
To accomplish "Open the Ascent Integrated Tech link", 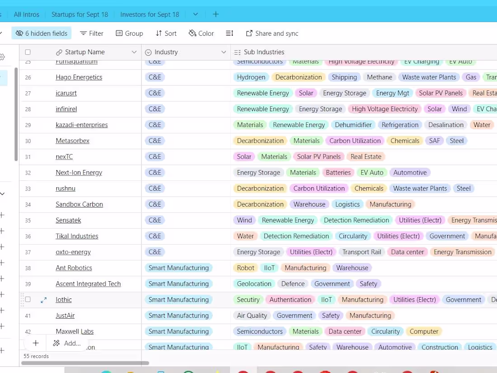I will (x=88, y=283).
